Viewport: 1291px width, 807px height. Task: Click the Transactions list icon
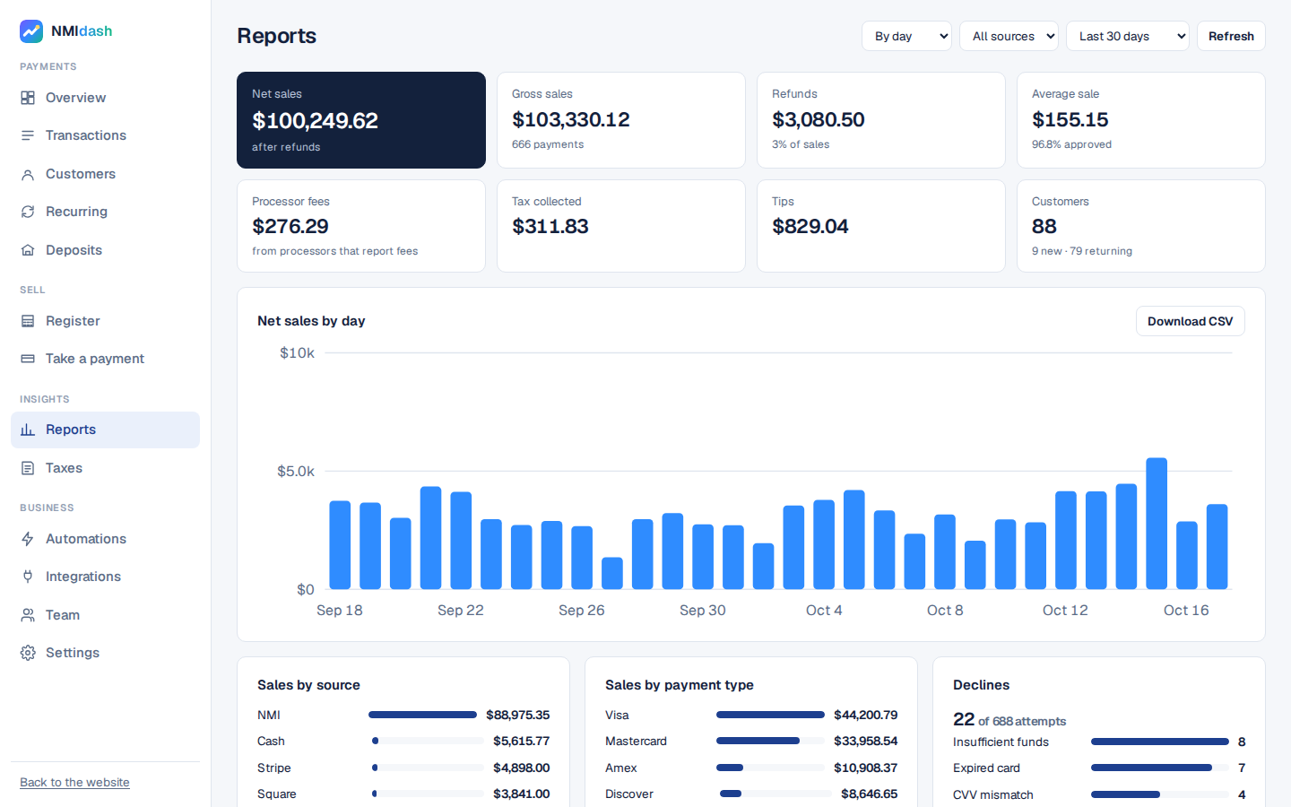tap(28, 135)
